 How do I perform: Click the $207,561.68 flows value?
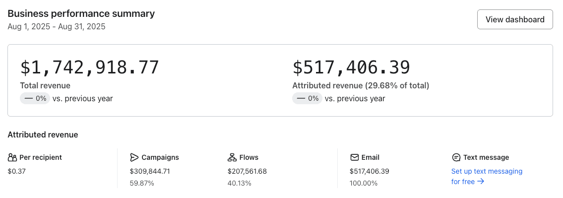pos(247,171)
